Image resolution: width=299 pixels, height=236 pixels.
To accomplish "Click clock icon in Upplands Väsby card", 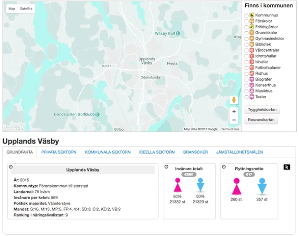I will point(11,167).
